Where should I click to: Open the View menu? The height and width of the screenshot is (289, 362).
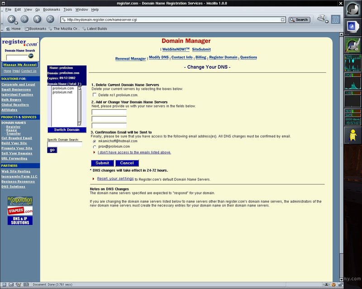pyautogui.click(x=28, y=9)
